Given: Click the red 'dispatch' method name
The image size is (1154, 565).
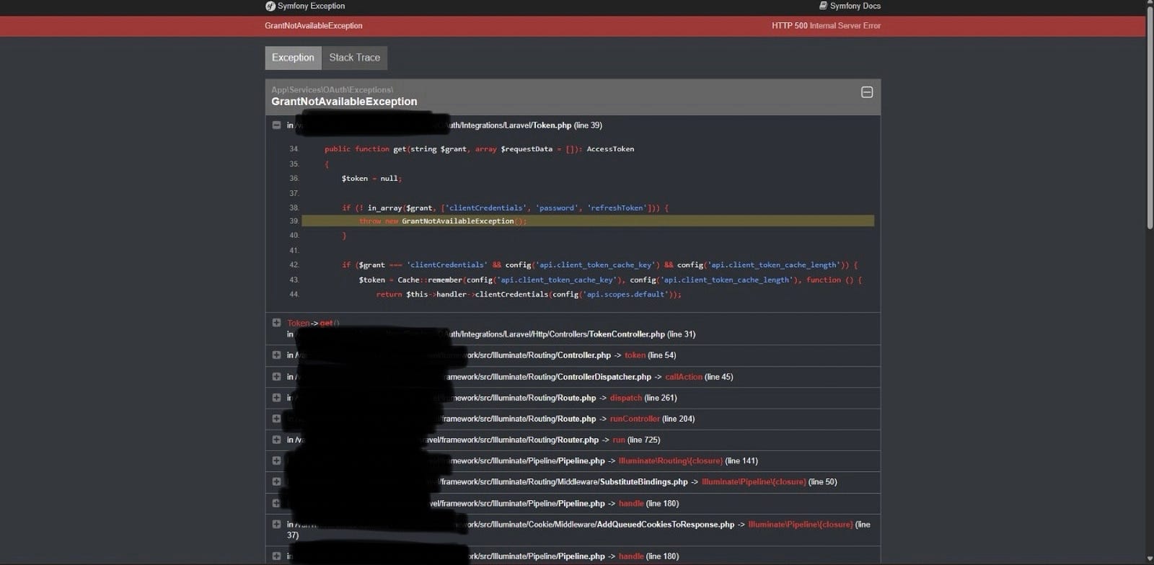Looking at the screenshot, I should click(x=626, y=398).
